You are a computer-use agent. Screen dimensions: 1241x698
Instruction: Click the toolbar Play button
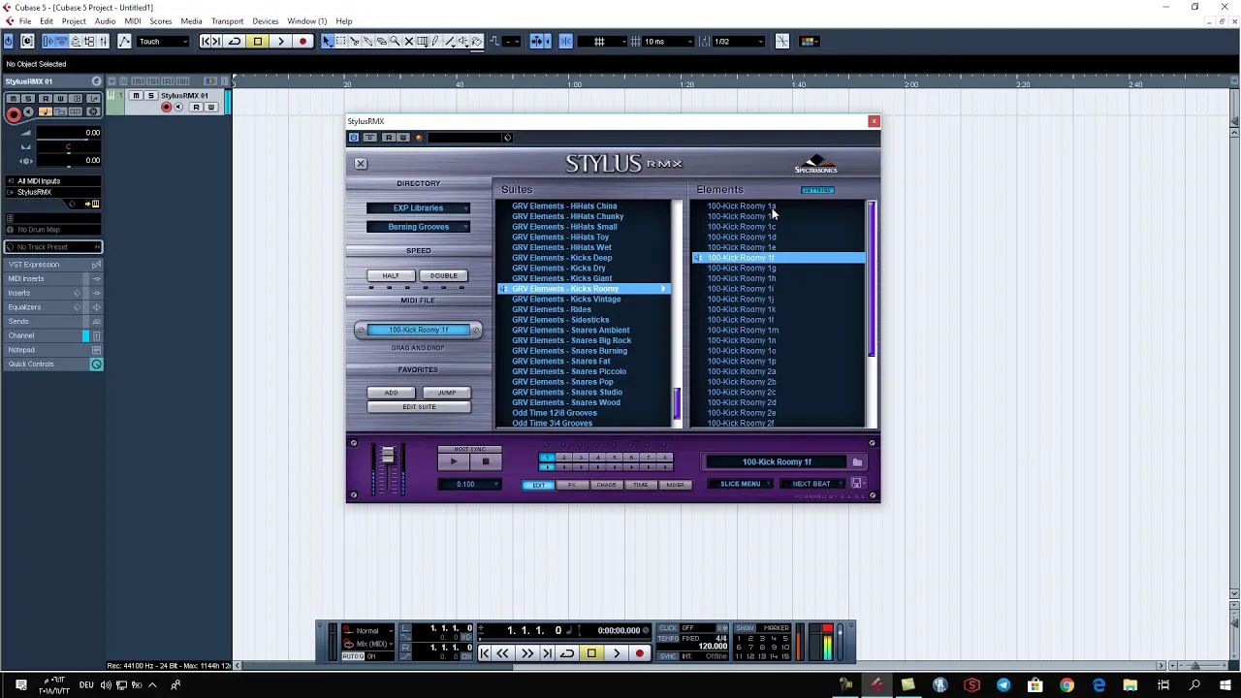point(280,42)
